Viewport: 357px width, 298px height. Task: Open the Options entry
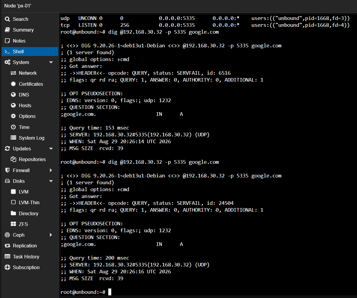pyautogui.click(x=30, y=116)
